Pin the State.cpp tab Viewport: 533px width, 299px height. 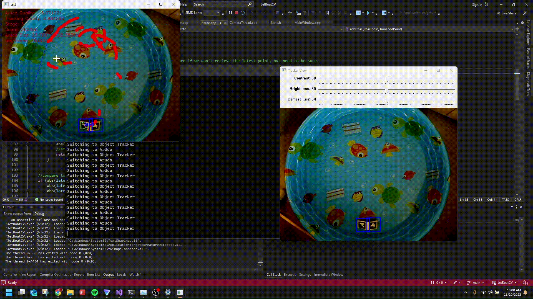tap(220, 23)
